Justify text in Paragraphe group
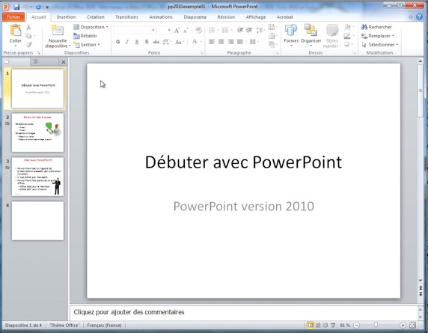Screen dimensions: 428x333 click(x=240, y=42)
